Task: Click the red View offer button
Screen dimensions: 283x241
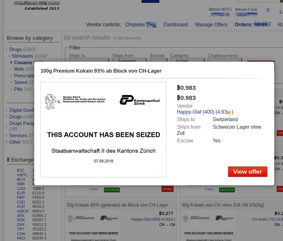Action: coord(247,172)
